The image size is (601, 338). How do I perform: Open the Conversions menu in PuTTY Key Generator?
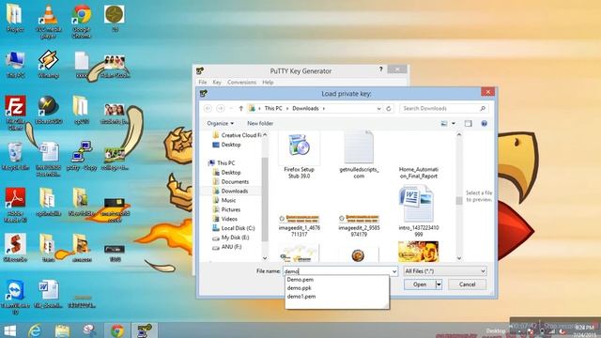click(241, 83)
